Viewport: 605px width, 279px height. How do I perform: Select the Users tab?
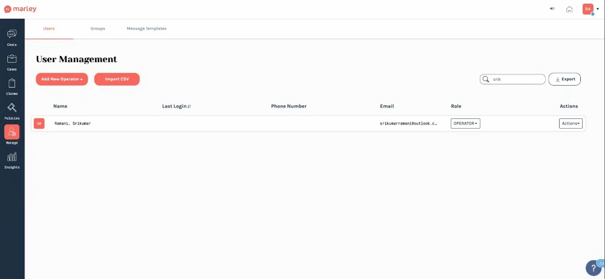click(x=49, y=28)
